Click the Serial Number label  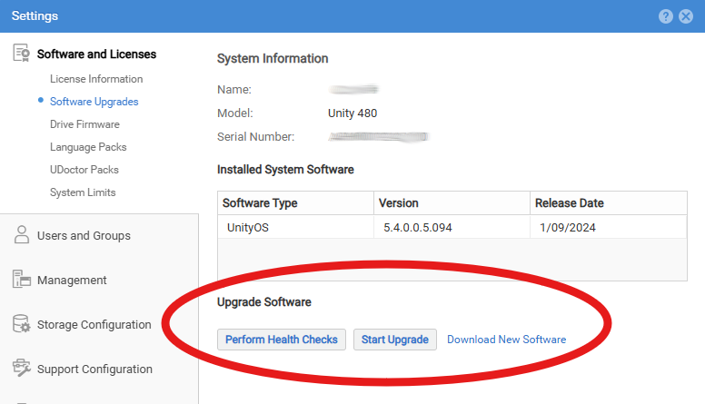click(x=256, y=136)
